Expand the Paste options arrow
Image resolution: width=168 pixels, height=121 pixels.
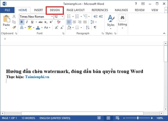coord(6,28)
